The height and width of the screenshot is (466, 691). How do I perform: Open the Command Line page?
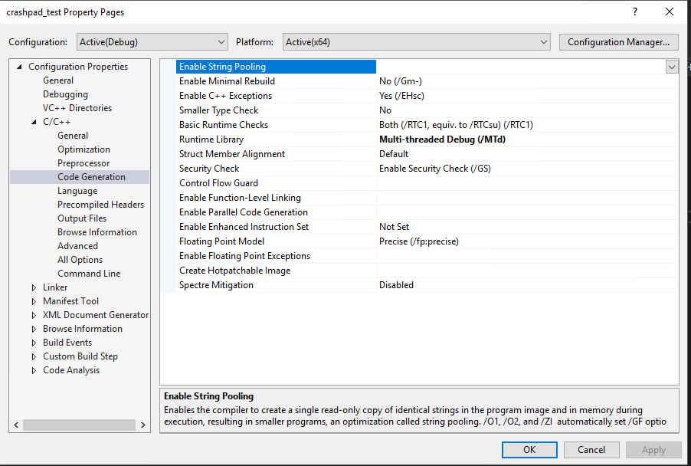tap(88, 274)
